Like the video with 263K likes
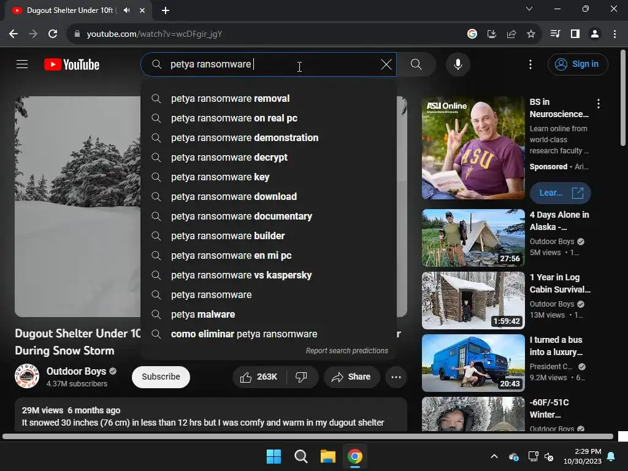 click(x=259, y=377)
